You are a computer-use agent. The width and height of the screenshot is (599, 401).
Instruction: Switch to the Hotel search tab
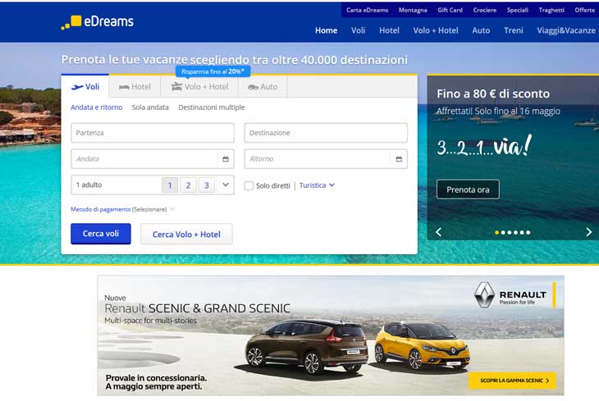pos(135,87)
